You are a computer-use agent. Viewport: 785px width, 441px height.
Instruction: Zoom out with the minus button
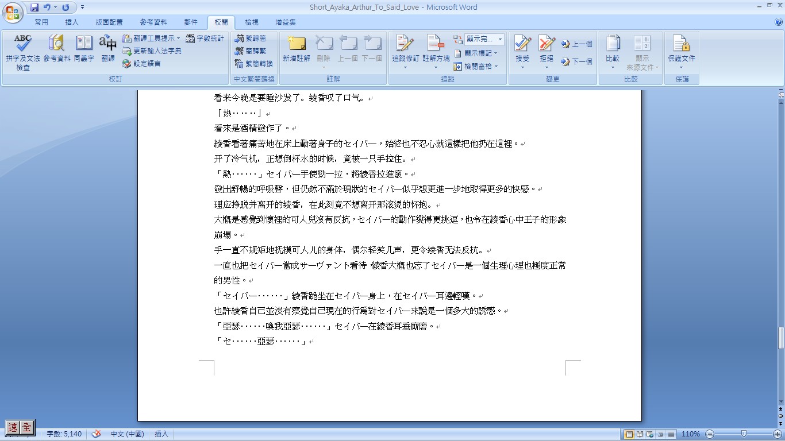tap(710, 434)
